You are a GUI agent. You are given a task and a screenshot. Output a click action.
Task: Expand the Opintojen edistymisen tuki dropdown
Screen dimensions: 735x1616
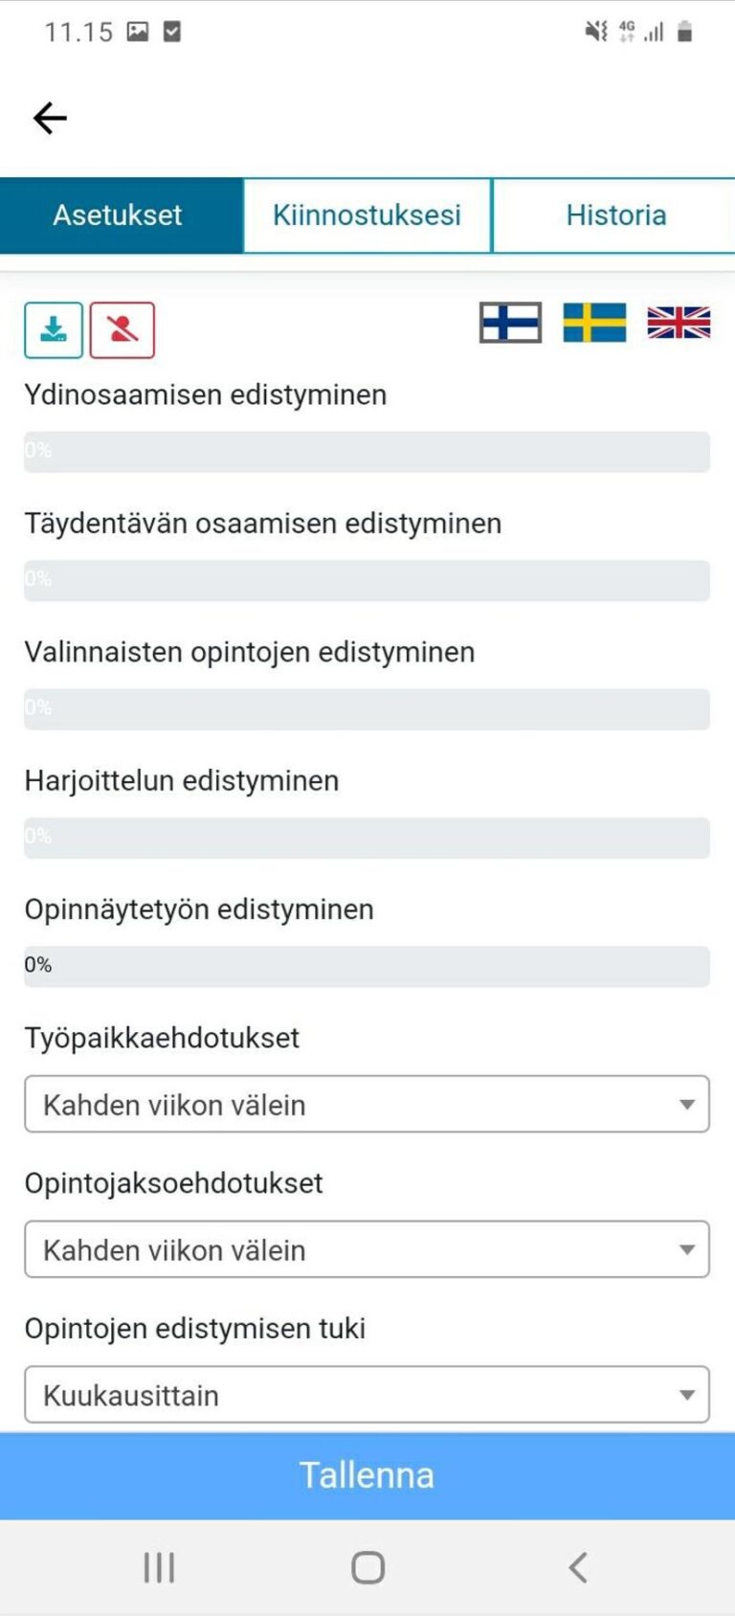(x=367, y=1394)
